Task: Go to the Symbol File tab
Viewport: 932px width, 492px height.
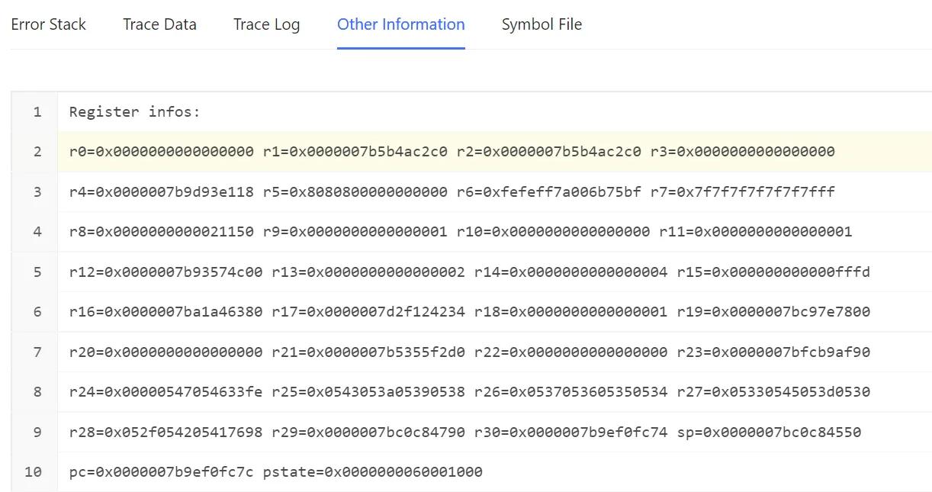Action: point(542,24)
